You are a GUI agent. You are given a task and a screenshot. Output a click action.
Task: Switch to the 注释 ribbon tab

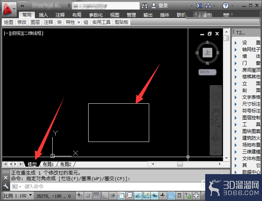tap(60, 15)
